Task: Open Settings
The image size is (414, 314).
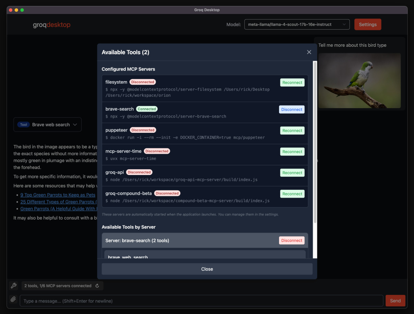Action: [368, 24]
